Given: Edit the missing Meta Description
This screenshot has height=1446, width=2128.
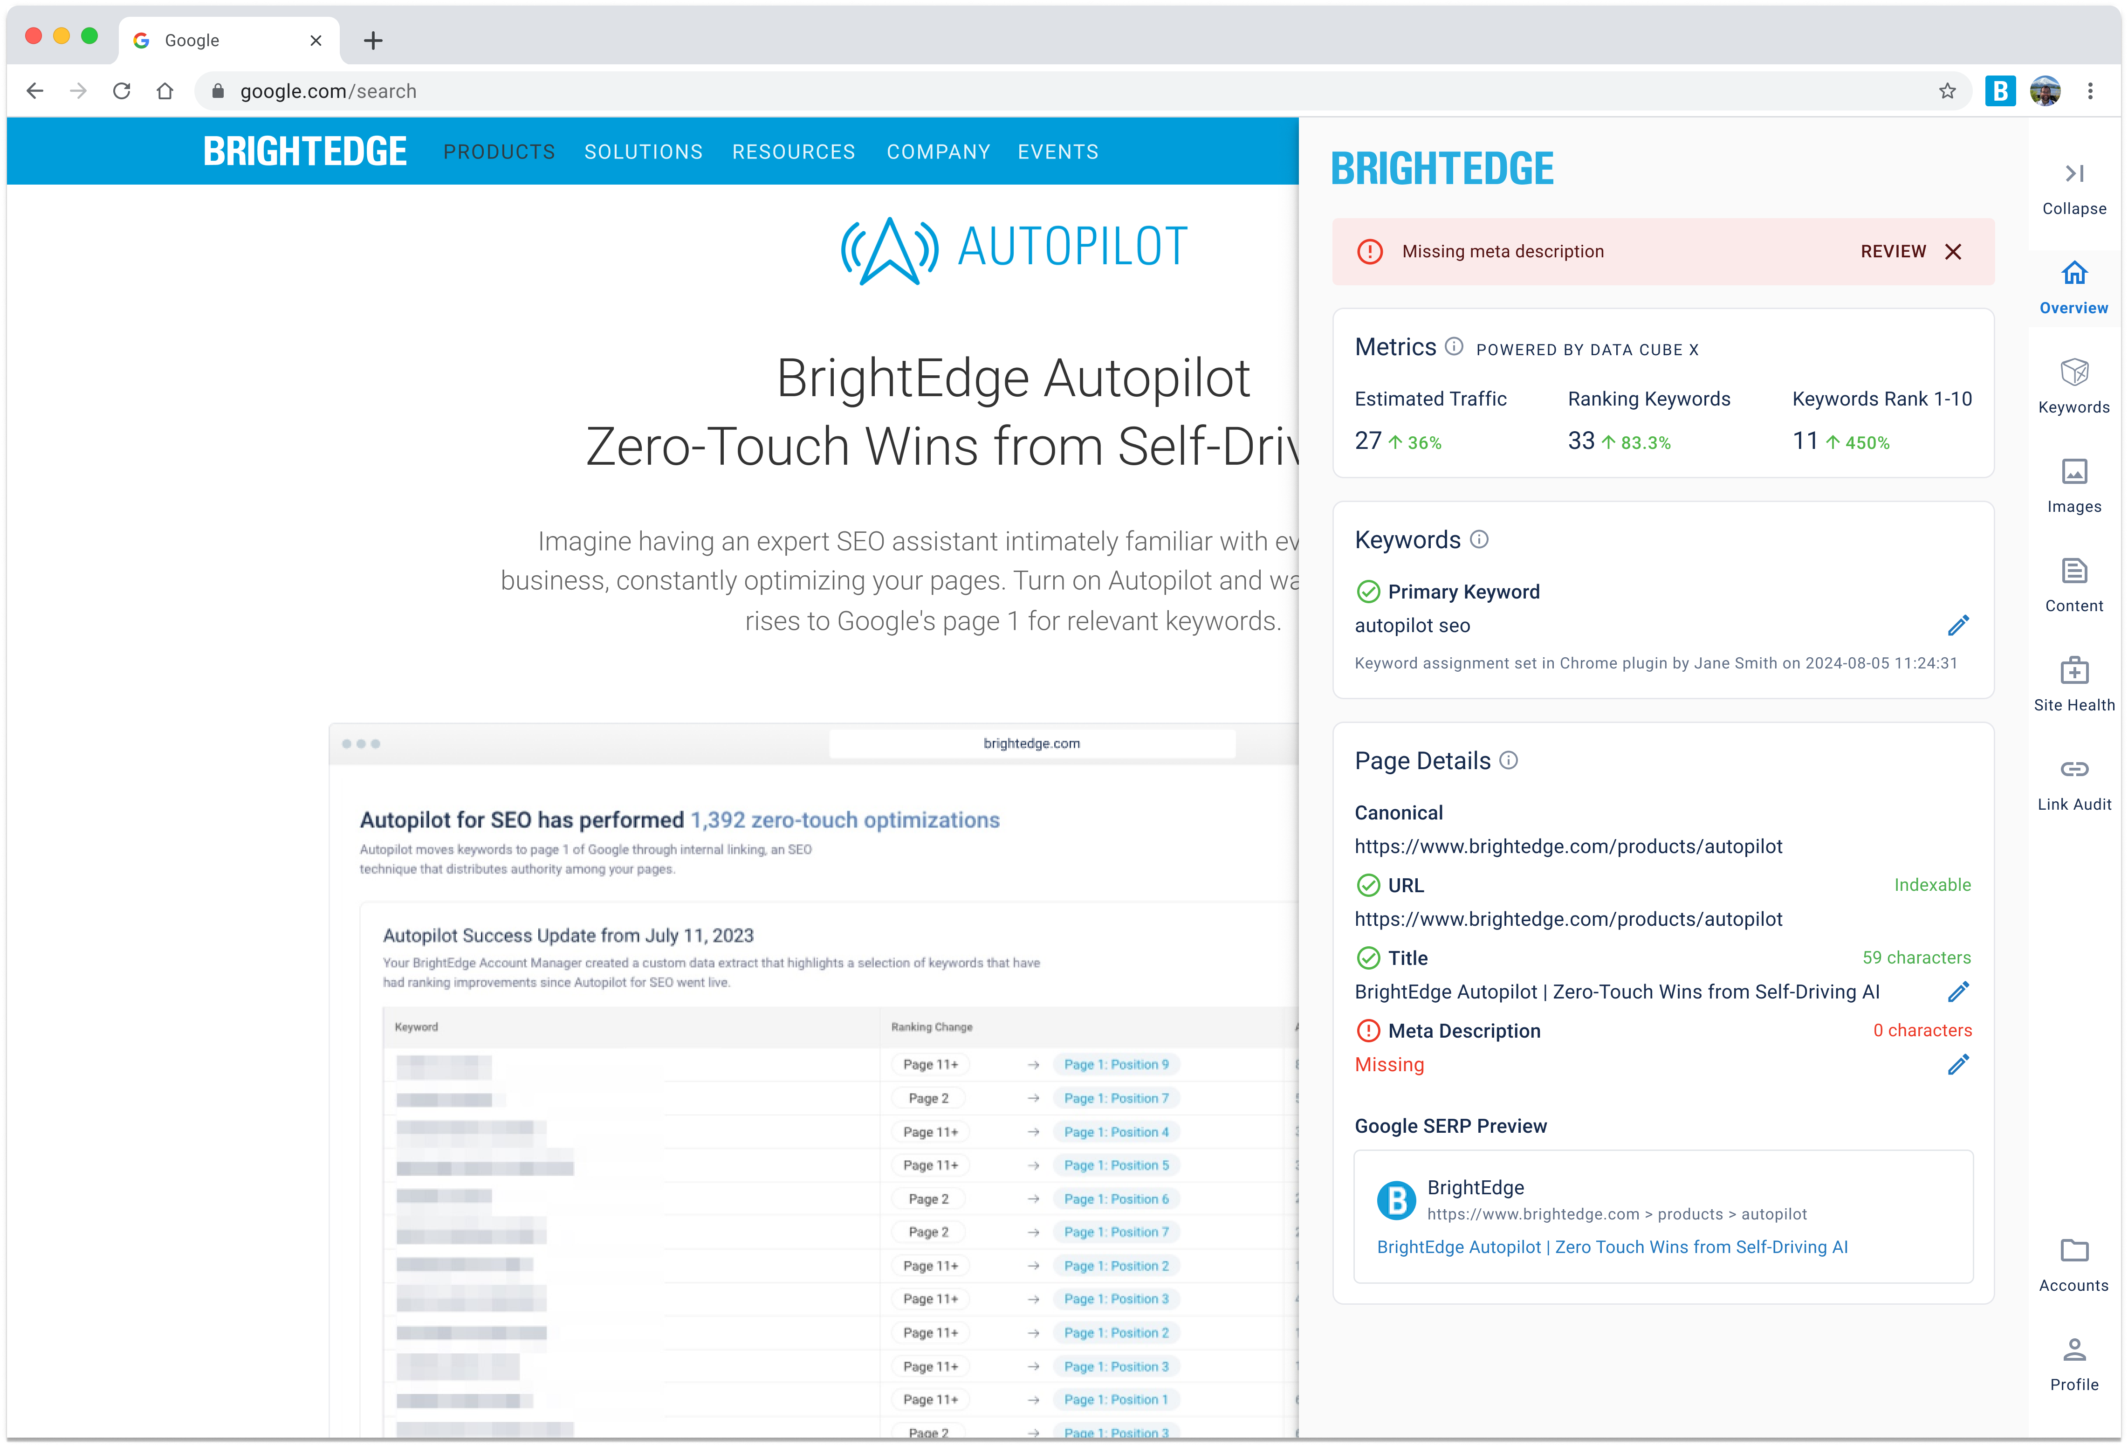Looking at the screenshot, I should [x=1958, y=1064].
